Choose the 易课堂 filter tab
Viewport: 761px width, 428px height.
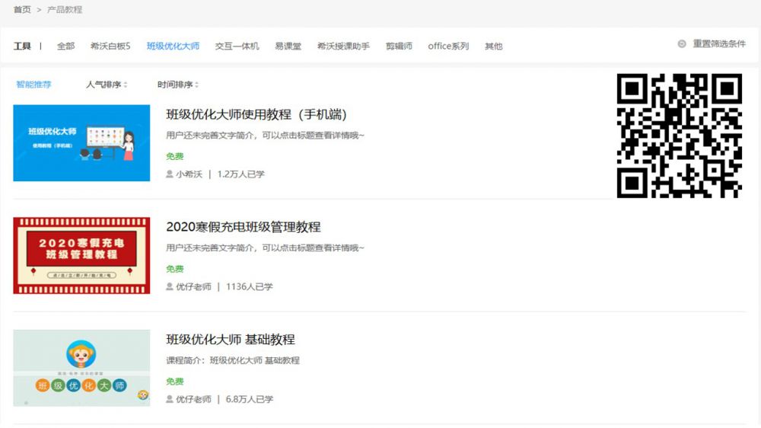pyautogui.click(x=288, y=46)
